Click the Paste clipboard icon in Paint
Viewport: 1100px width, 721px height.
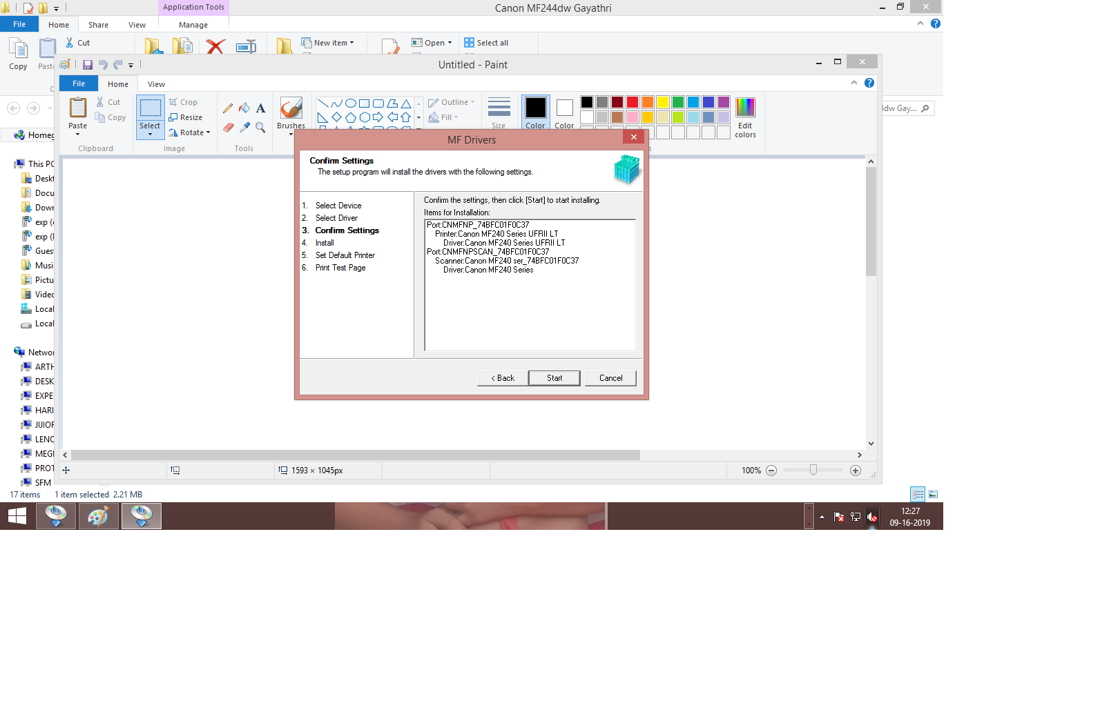click(78, 108)
